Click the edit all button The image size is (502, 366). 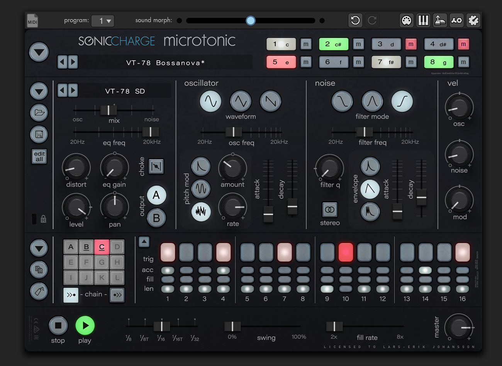click(x=39, y=156)
